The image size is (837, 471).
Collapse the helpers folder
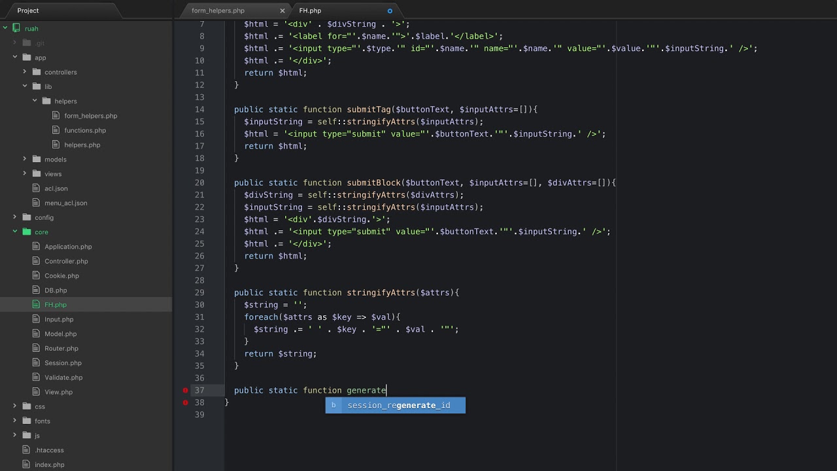click(35, 101)
